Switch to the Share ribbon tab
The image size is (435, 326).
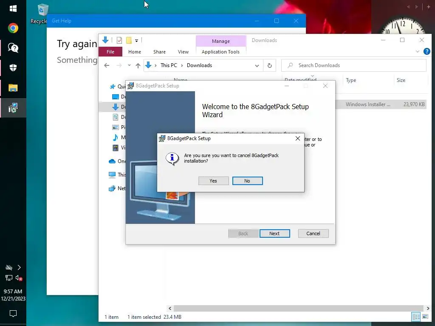pos(159,52)
